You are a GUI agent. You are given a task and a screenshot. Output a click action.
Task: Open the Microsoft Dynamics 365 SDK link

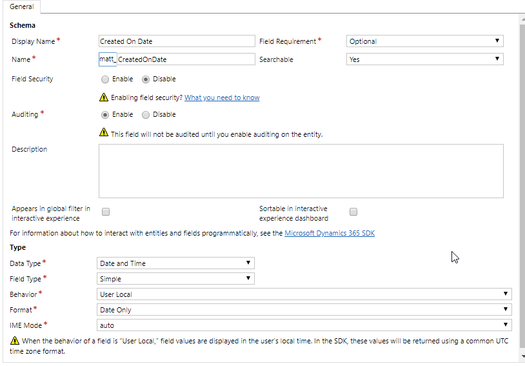330,233
